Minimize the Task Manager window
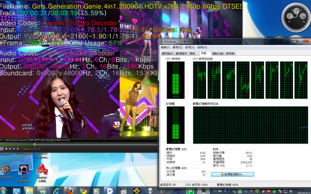 click(x=294, y=41)
